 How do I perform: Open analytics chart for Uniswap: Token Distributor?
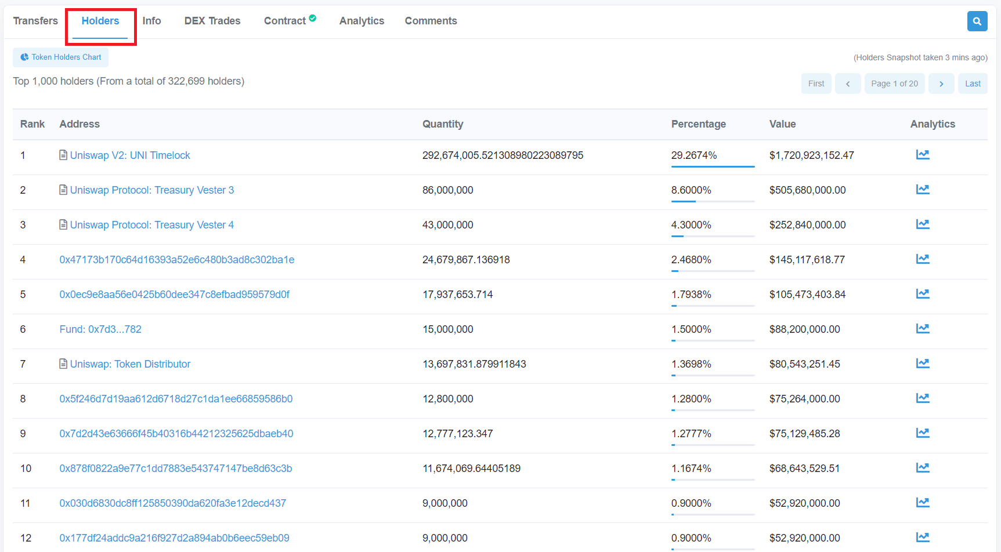pos(923,364)
